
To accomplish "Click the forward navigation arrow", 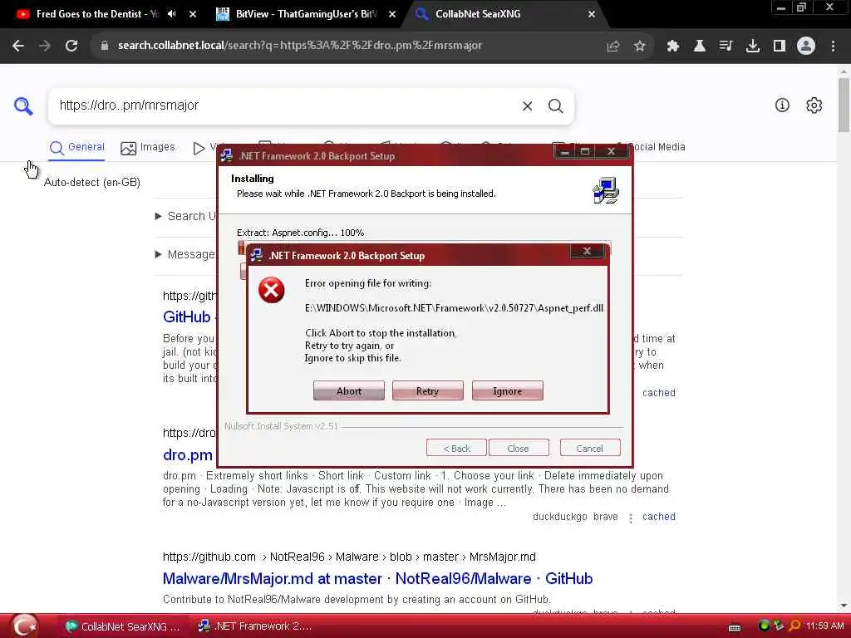I will tap(45, 46).
